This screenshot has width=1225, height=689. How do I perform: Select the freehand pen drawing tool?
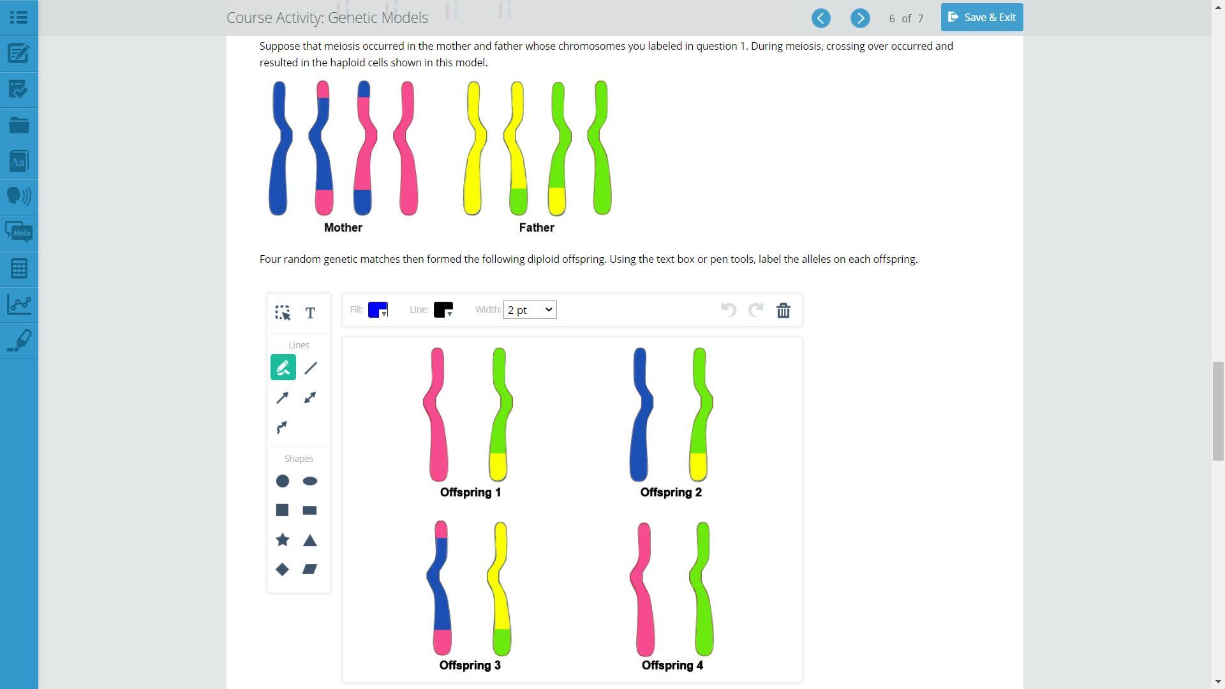point(283,367)
